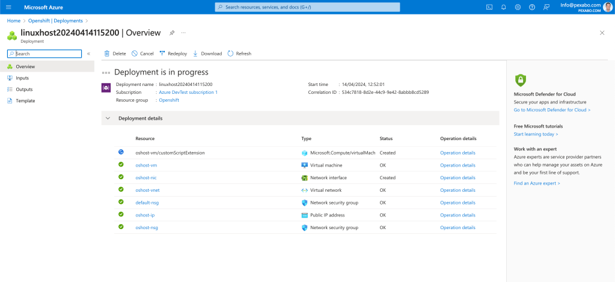This screenshot has height=282, width=615.
Task: Click the user account avatar
Action: 607,7
